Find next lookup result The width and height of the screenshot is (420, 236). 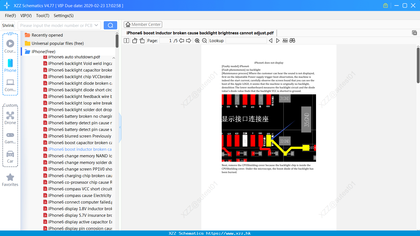pos(278,41)
